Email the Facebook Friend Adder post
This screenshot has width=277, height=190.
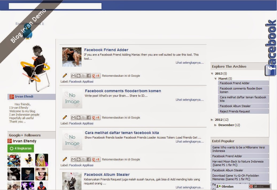[x=73, y=76]
